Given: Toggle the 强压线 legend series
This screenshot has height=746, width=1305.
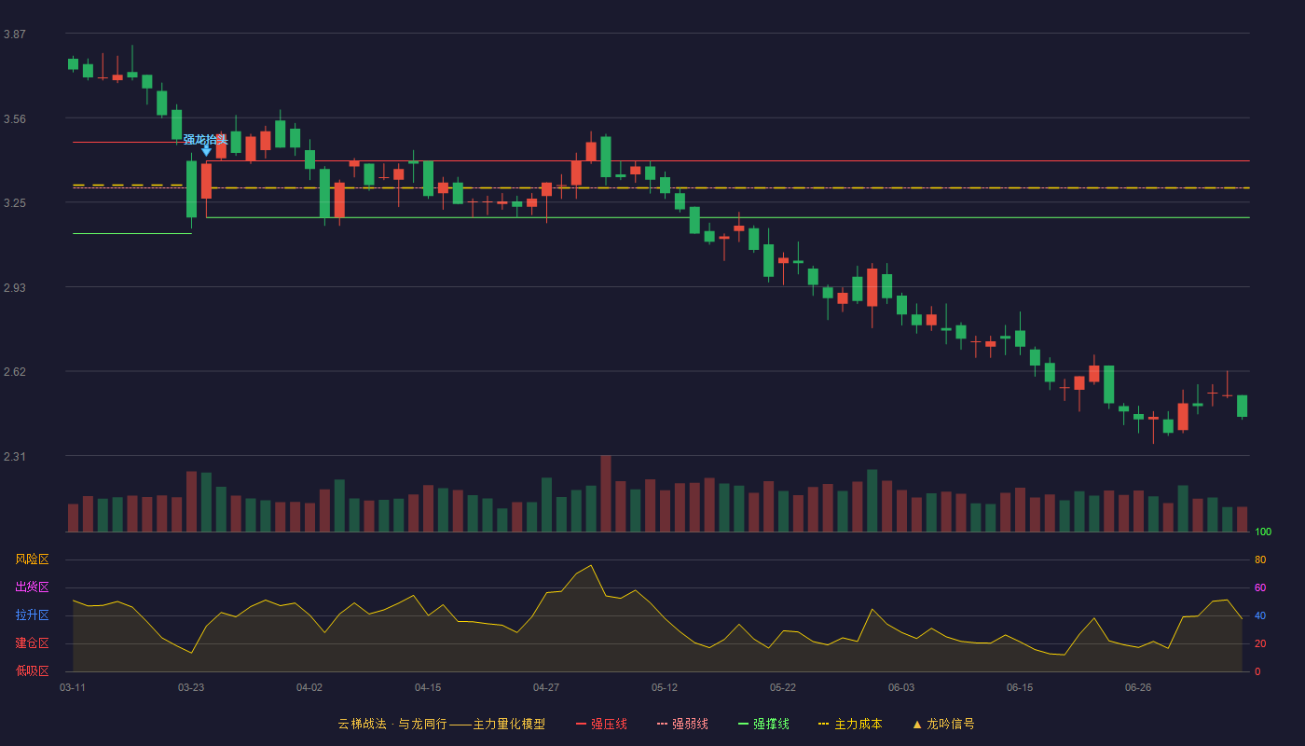Looking at the screenshot, I should point(601,724).
